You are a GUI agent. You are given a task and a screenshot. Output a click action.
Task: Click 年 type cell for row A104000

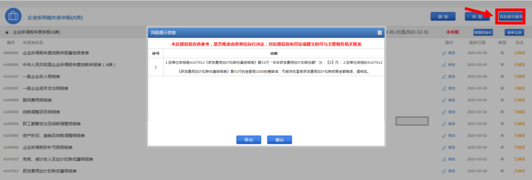[502, 100]
